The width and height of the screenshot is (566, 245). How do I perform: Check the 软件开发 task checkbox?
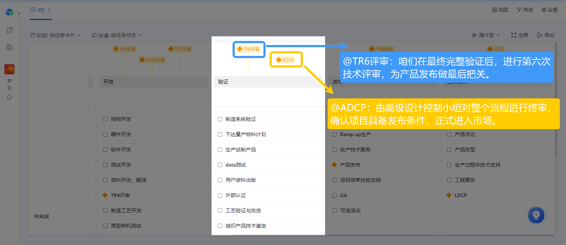point(105,150)
